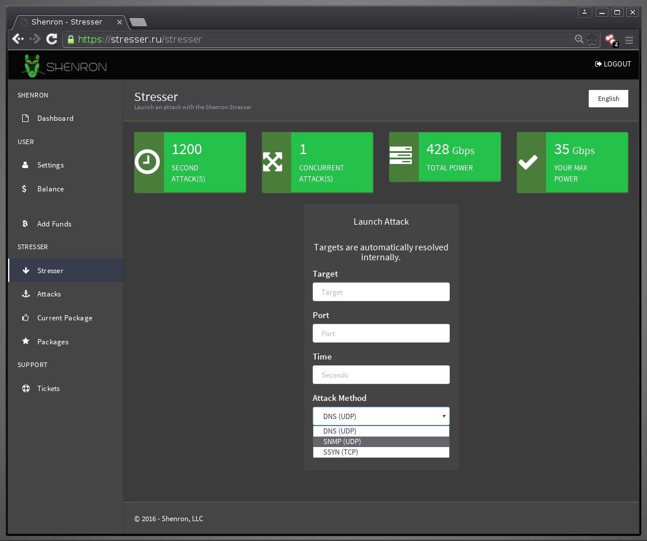
Task: Click the arrows icon on concurrent attacks card
Action: click(273, 162)
